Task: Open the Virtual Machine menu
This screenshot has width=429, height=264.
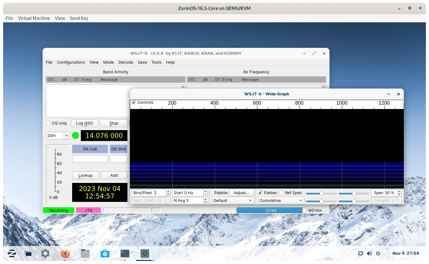Action: (34, 18)
